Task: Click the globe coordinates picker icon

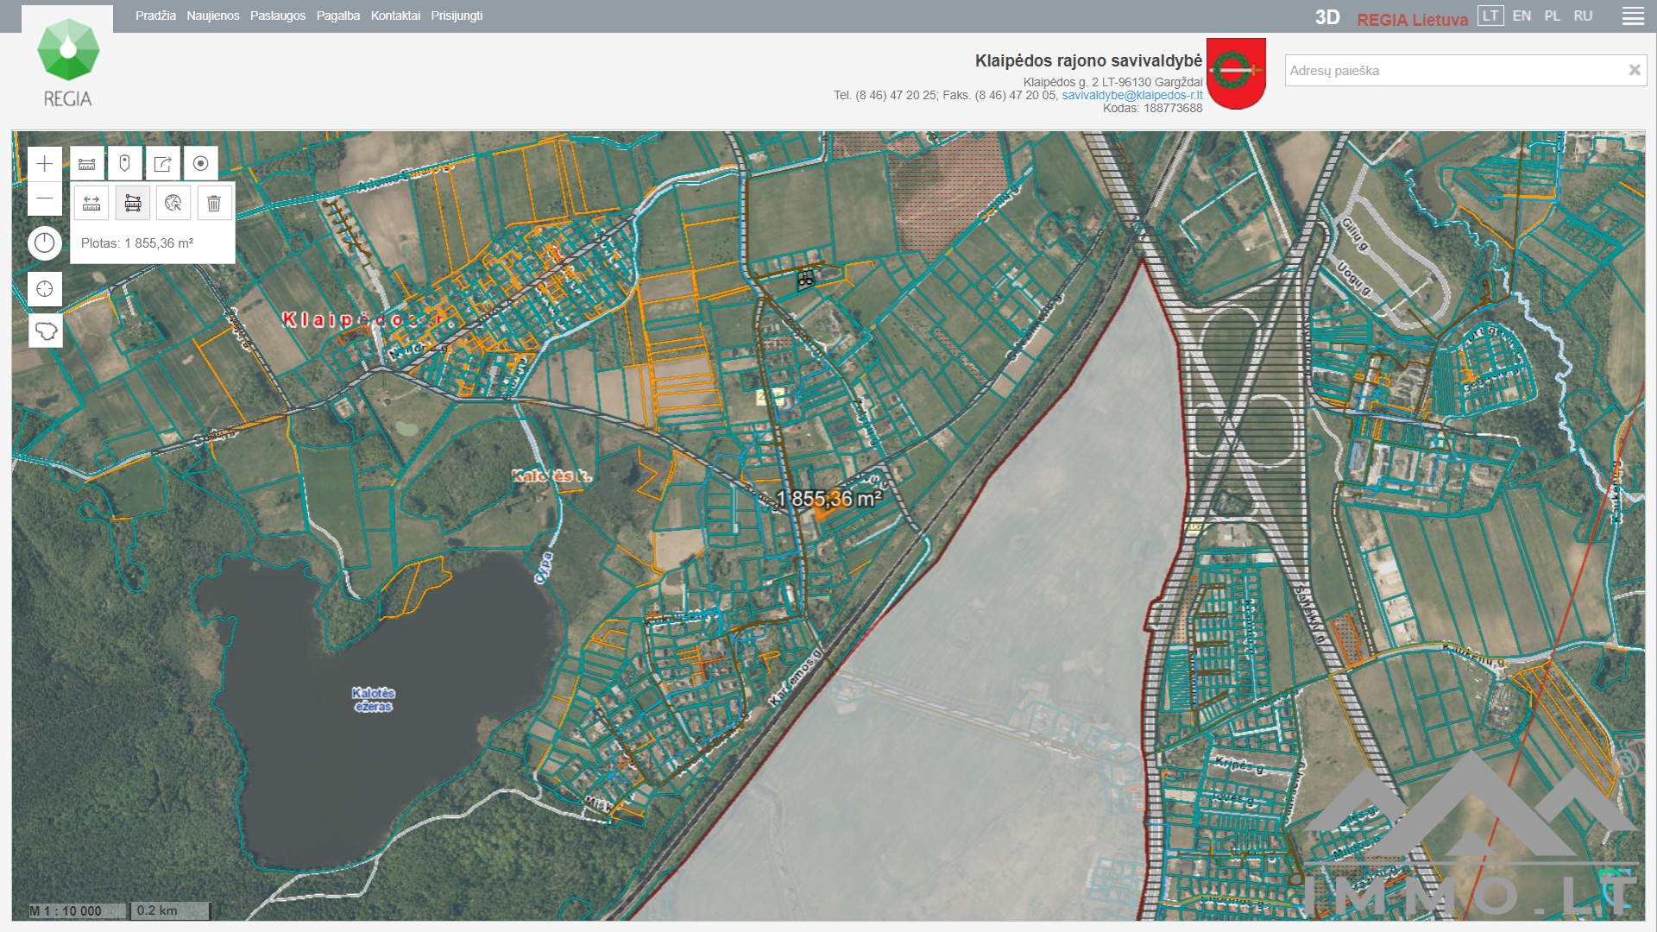Action: point(173,204)
